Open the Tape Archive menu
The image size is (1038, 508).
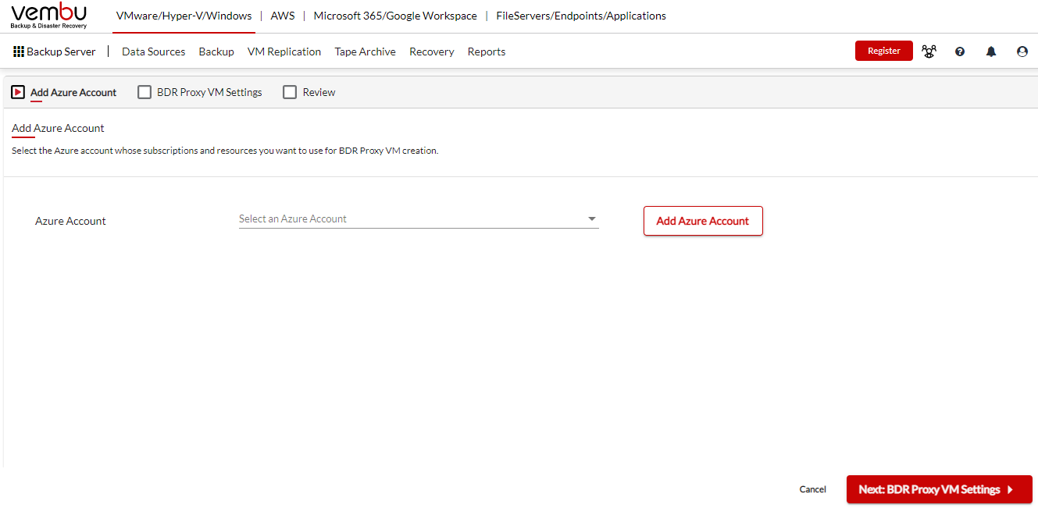366,52
